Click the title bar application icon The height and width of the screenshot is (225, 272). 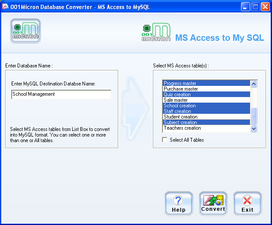coord(5,7)
